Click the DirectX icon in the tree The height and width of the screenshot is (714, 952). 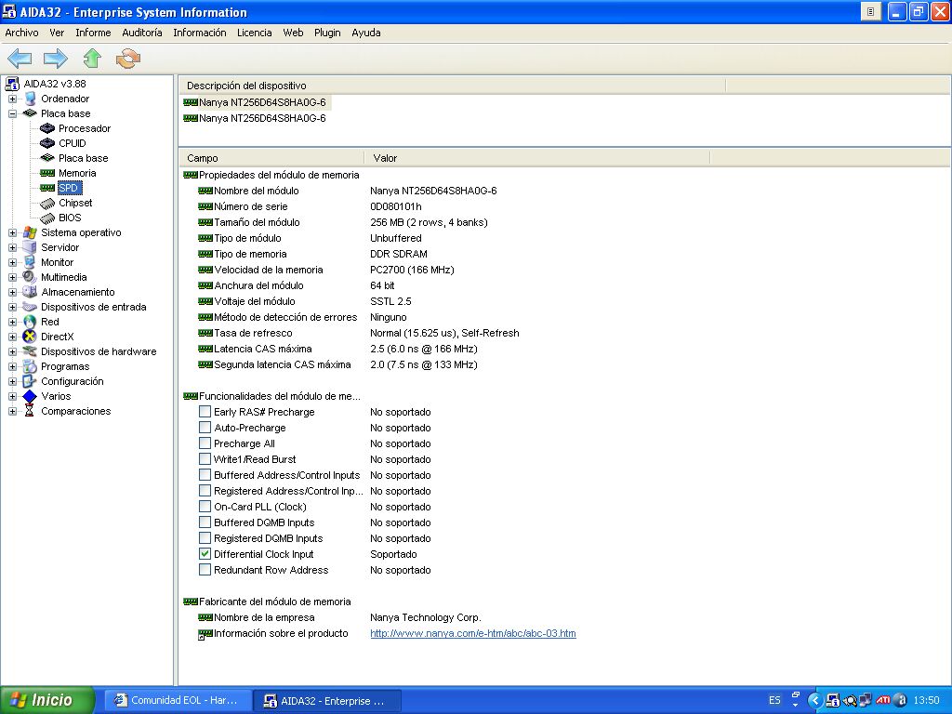coord(30,337)
